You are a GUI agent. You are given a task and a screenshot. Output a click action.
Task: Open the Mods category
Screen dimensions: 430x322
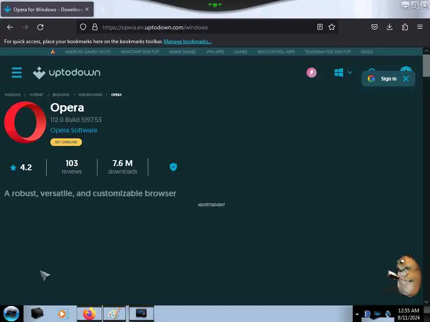[367, 52]
